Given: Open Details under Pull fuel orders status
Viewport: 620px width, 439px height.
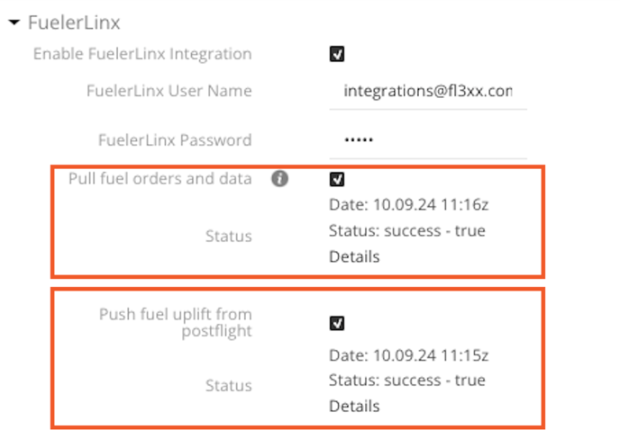Looking at the screenshot, I should (354, 256).
